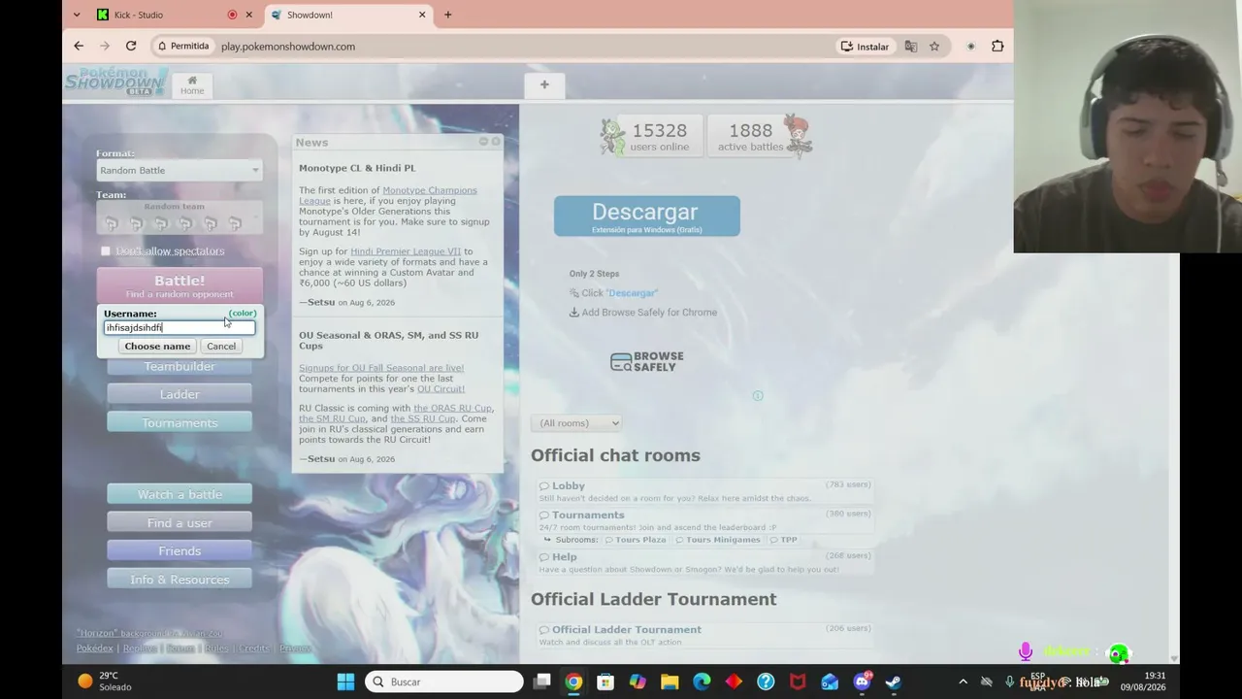Close the Kick - Studio tab

tap(249, 15)
